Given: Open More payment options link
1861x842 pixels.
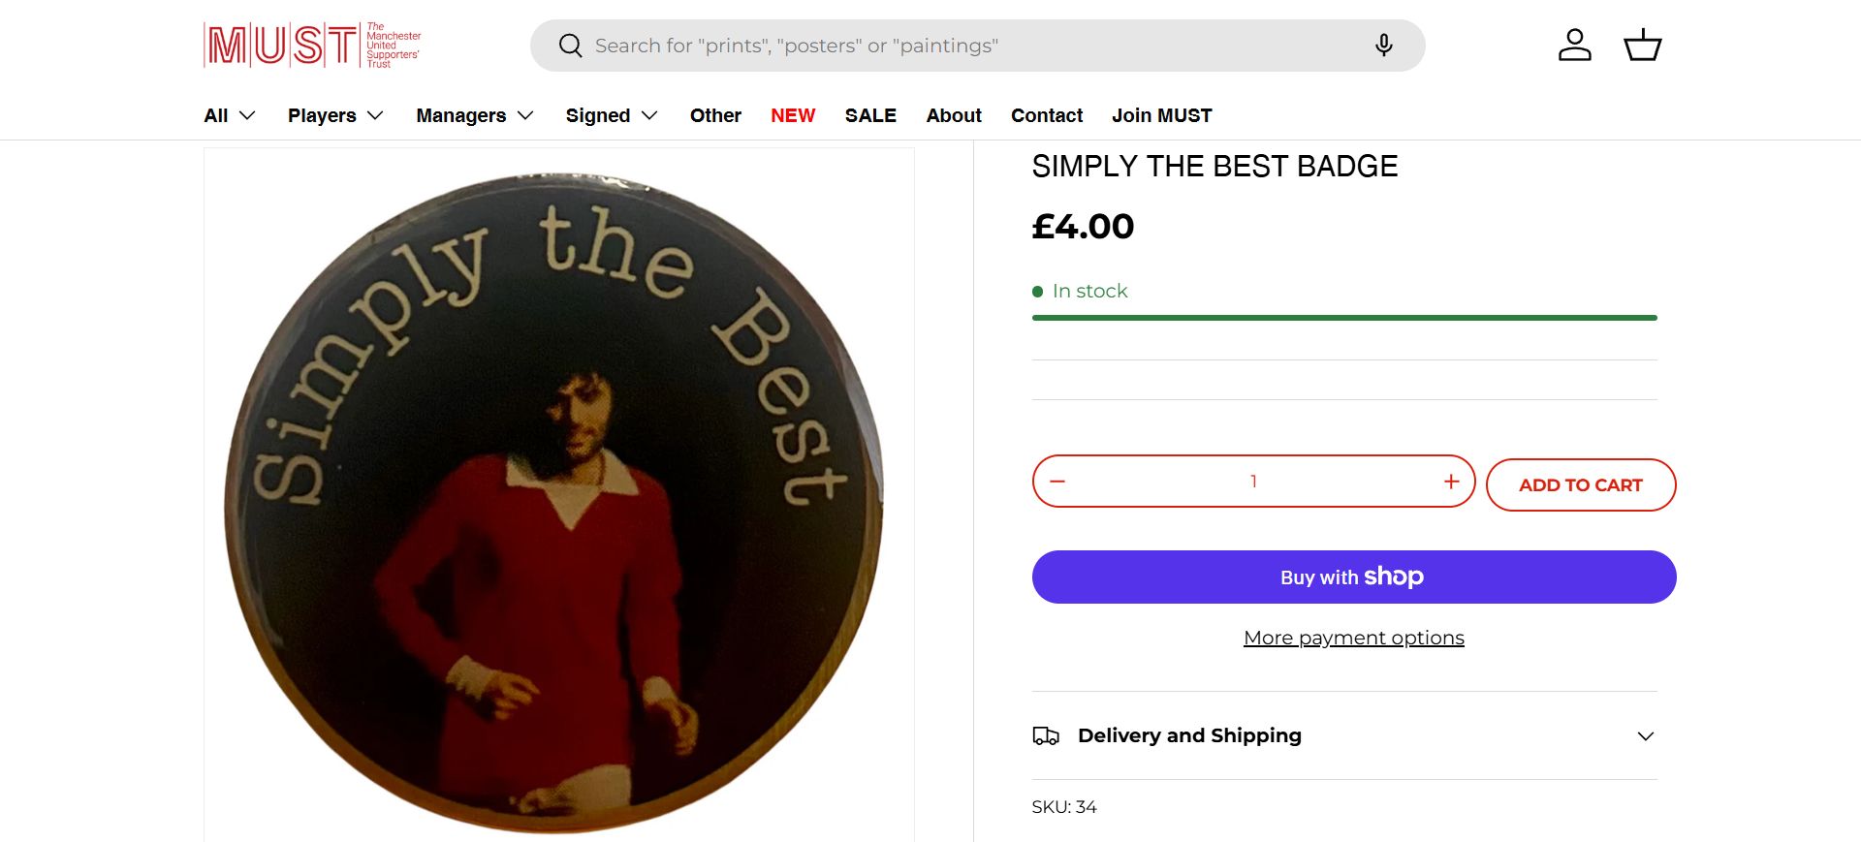Looking at the screenshot, I should pyautogui.click(x=1353, y=638).
